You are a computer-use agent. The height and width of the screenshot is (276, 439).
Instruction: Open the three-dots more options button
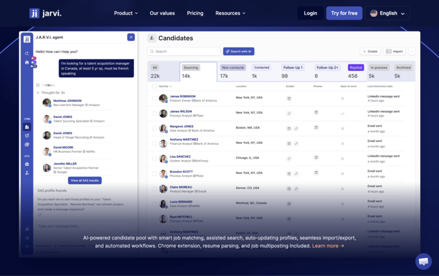click(412, 51)
